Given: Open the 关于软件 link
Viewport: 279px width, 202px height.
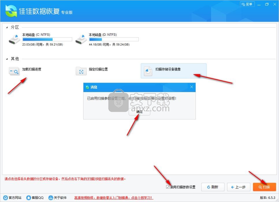Looking at the screenshot, I should [x=60, y=198].
